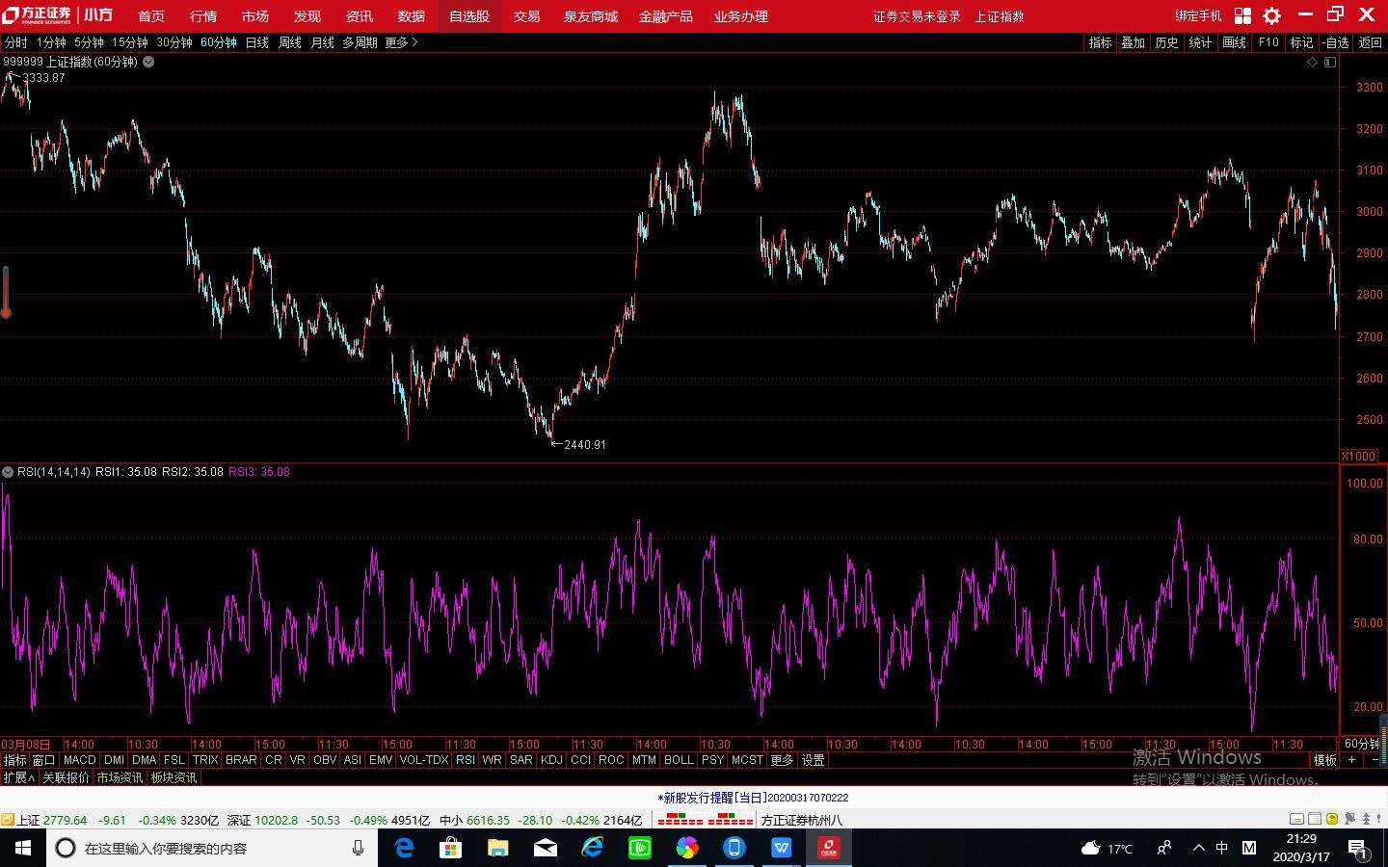Switch to 月线 monthly chart

click(323, 42)
